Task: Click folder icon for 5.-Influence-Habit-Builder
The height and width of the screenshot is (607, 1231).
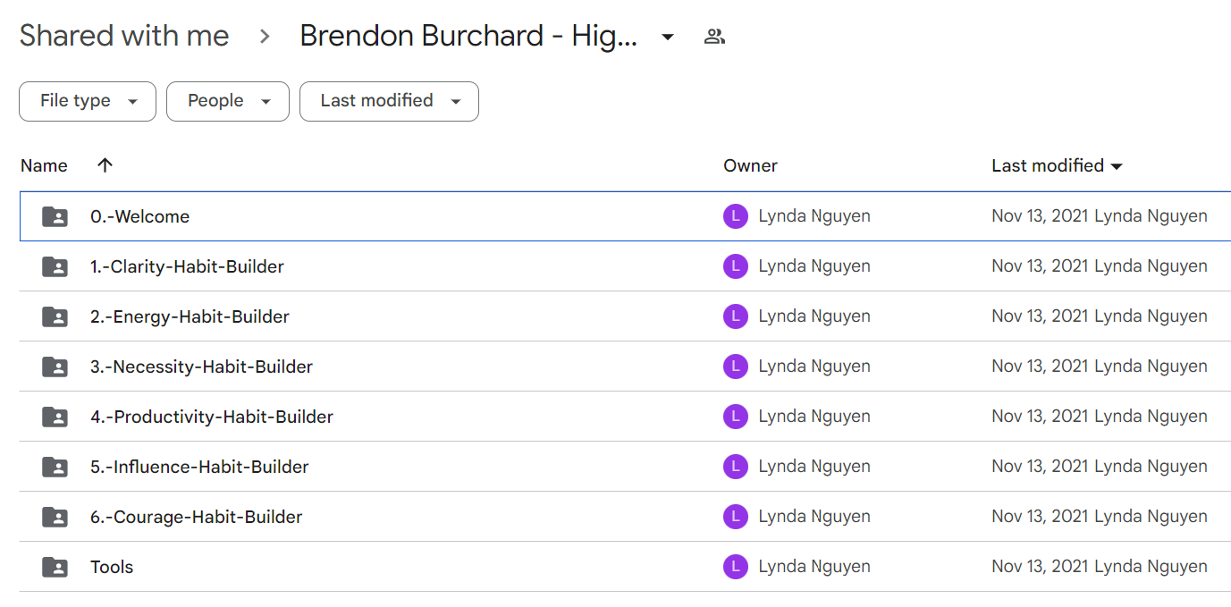Action: click(55, 467)
